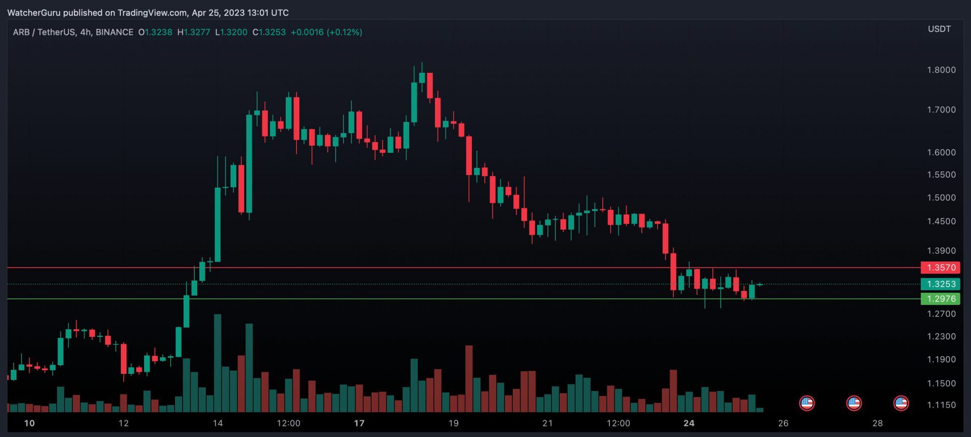Click date label 19 on time axis
The image size is (971, 437).
coord(453,423)
